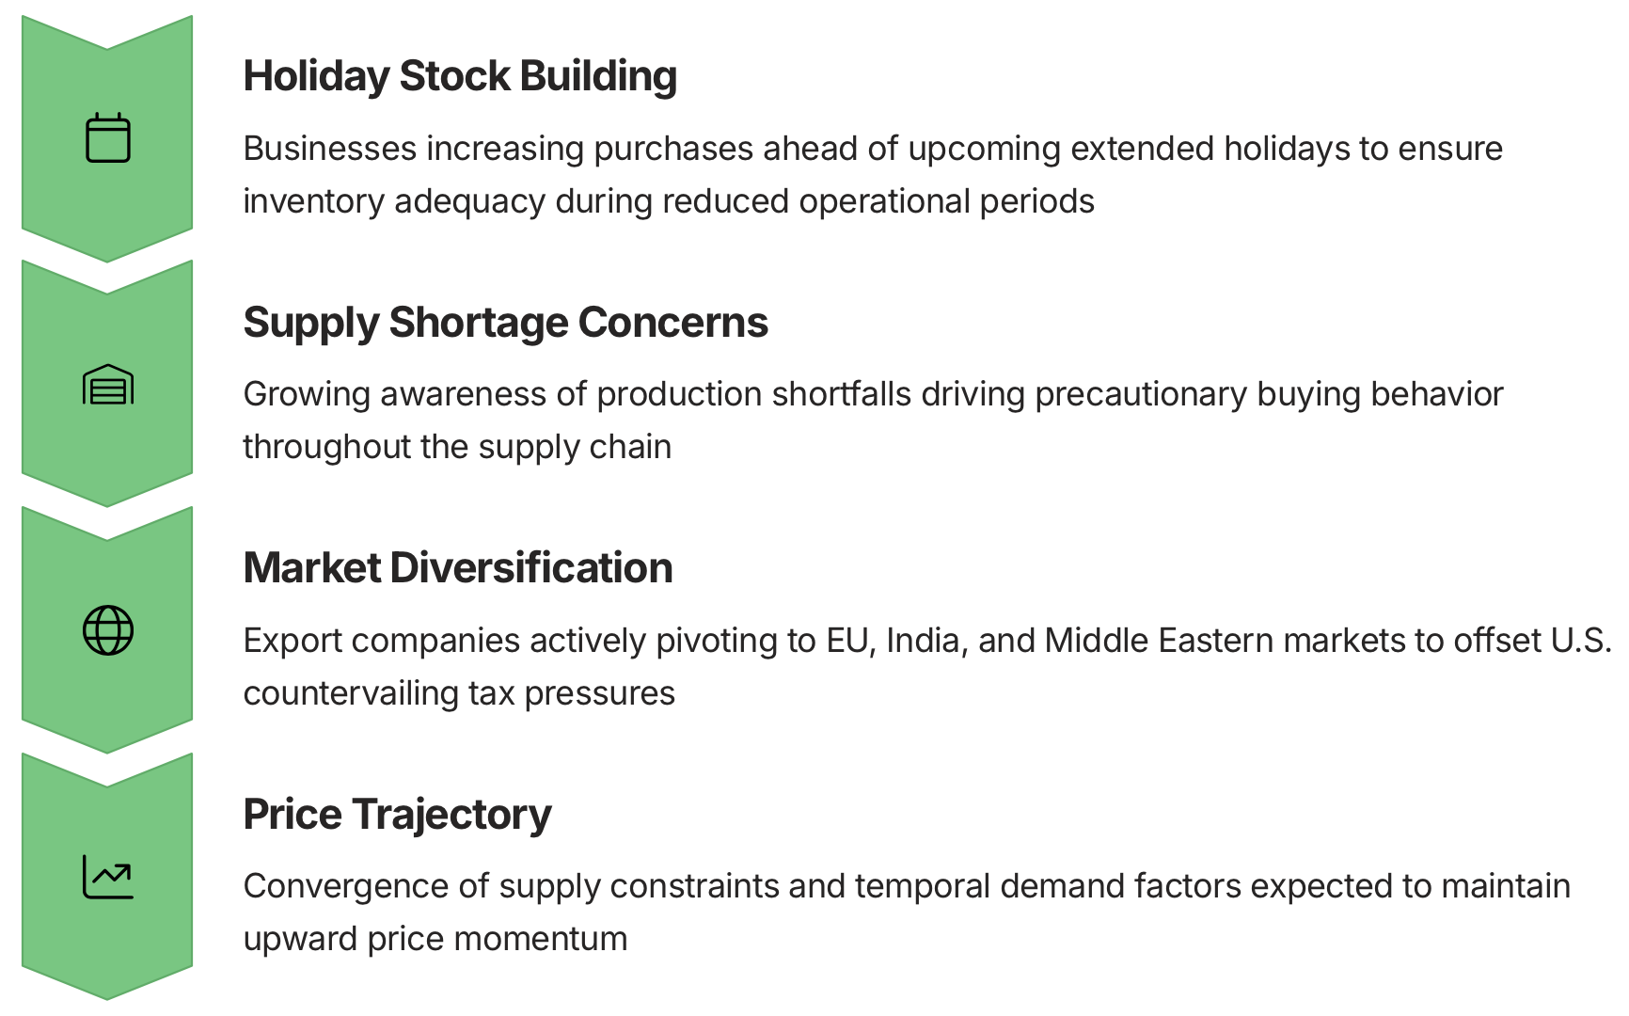Click the globe icon beside Market Diversification

tap(108, 630)
